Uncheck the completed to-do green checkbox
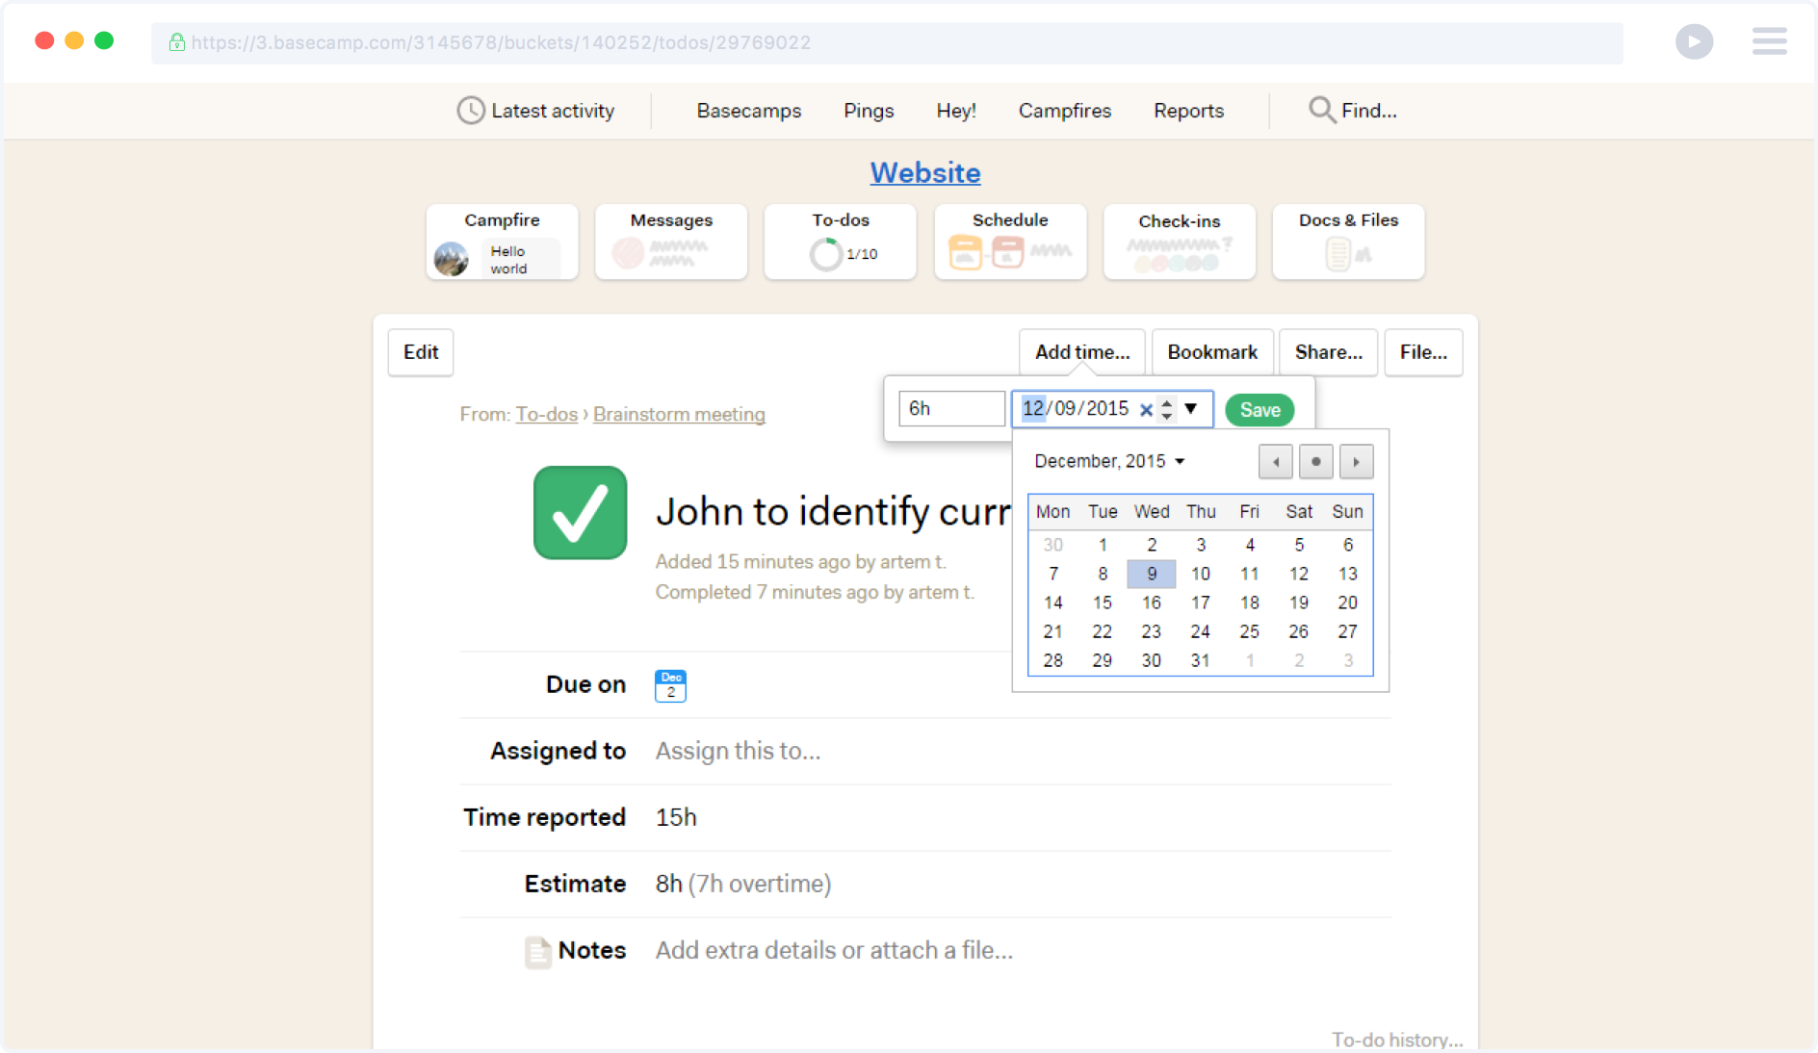The height and width of the screenshot is (1053, 1818). click(580, 512)
